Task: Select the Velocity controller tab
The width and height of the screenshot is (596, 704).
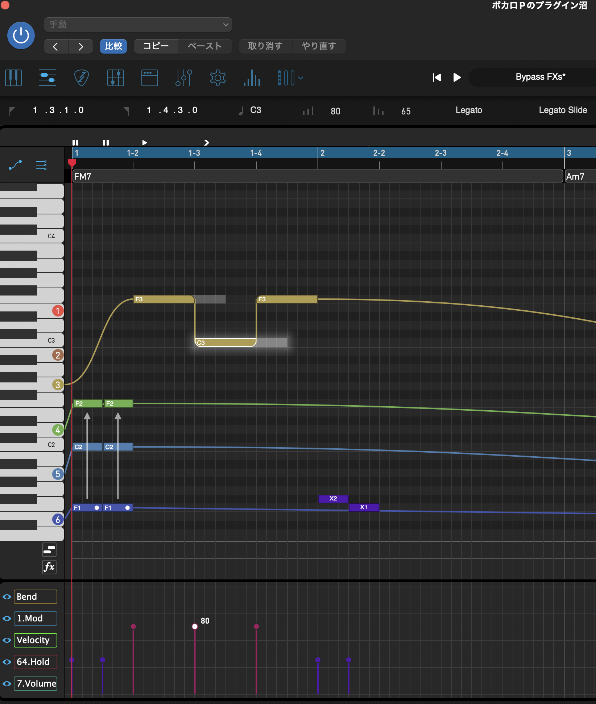Action: click(x=36, y=640)
